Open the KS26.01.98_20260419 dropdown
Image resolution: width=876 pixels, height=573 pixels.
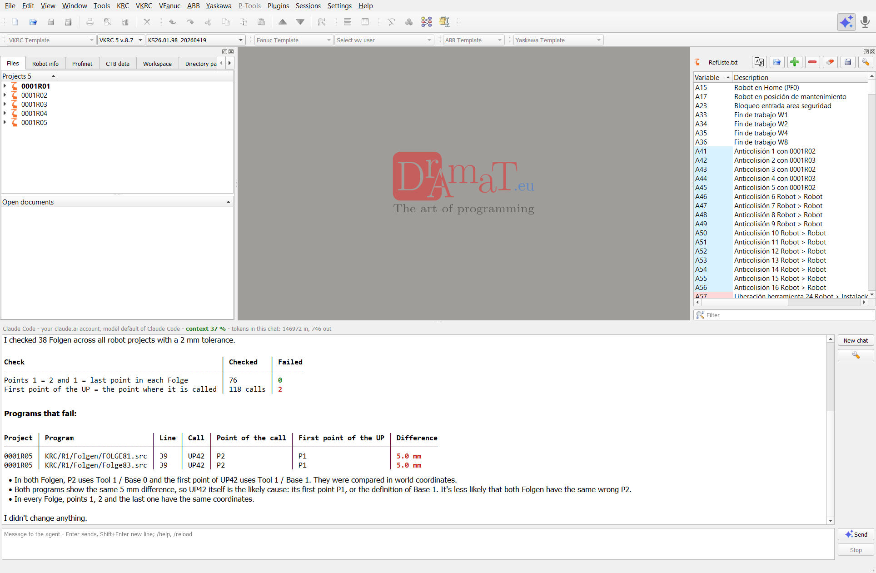tap(195, 40)
